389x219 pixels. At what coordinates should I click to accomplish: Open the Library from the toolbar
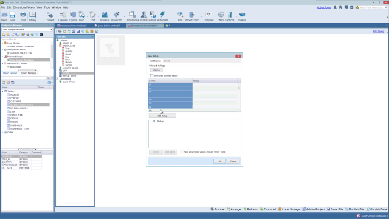pyautogui.click(x=32, y=16)
